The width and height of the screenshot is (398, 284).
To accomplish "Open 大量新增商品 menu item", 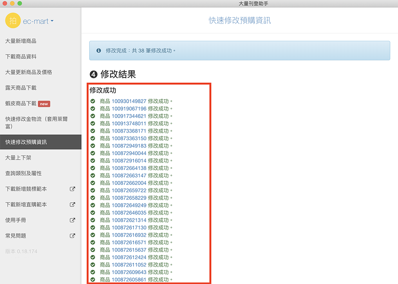I will coord(21,41).
